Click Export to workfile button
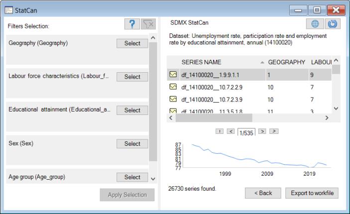This screenshot has width=350, height=214. [x=312, y=193]
